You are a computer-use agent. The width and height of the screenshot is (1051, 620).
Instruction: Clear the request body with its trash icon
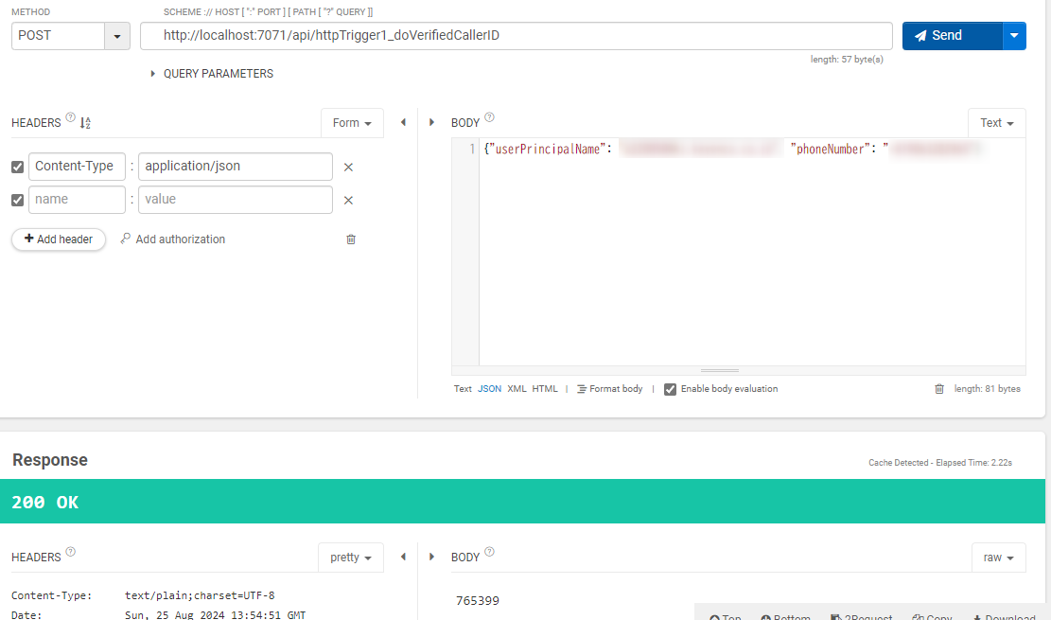[939, 389]
